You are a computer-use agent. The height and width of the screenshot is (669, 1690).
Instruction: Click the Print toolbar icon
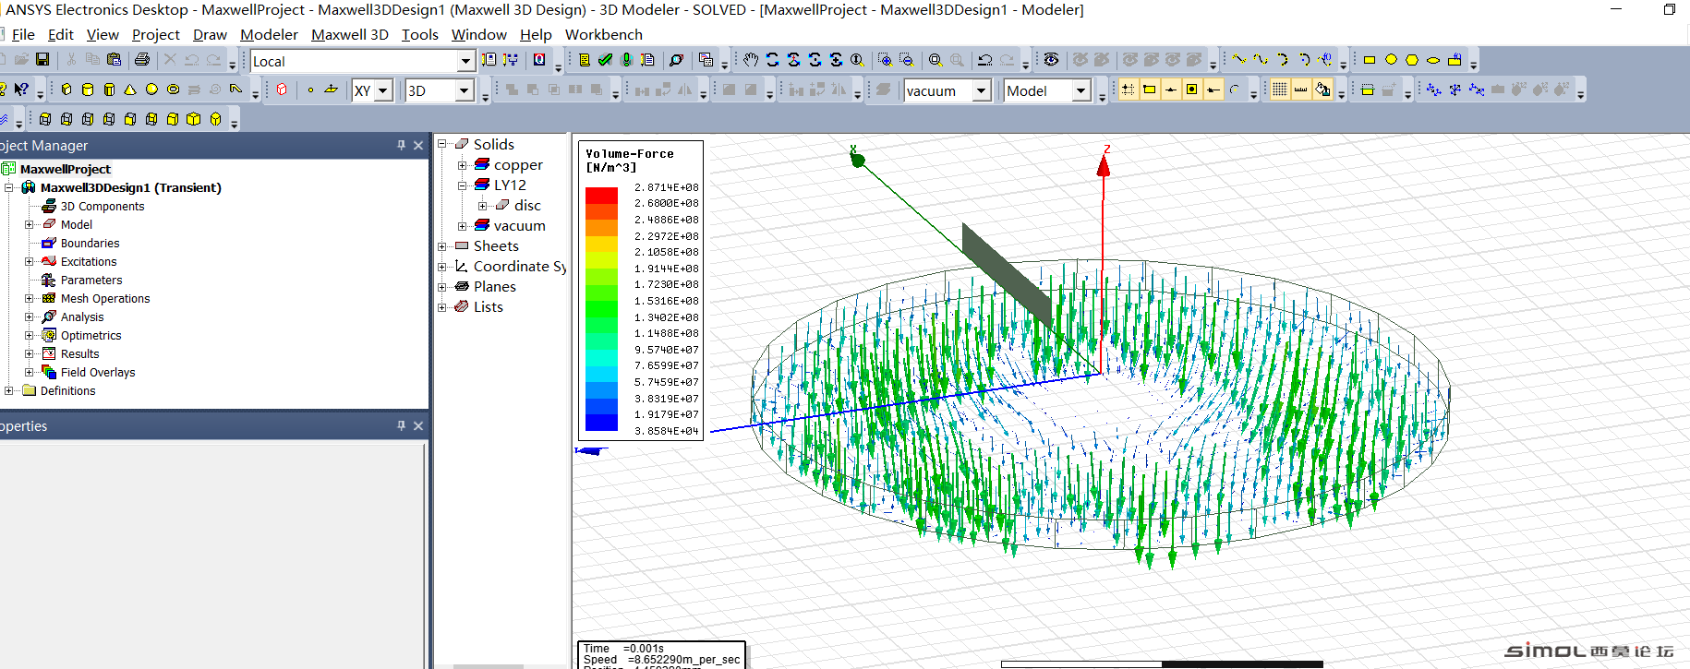(x=141, y=59)
